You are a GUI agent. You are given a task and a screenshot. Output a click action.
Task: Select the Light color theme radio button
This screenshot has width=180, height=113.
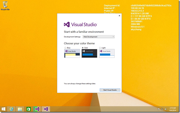click(x=100, y=48)
